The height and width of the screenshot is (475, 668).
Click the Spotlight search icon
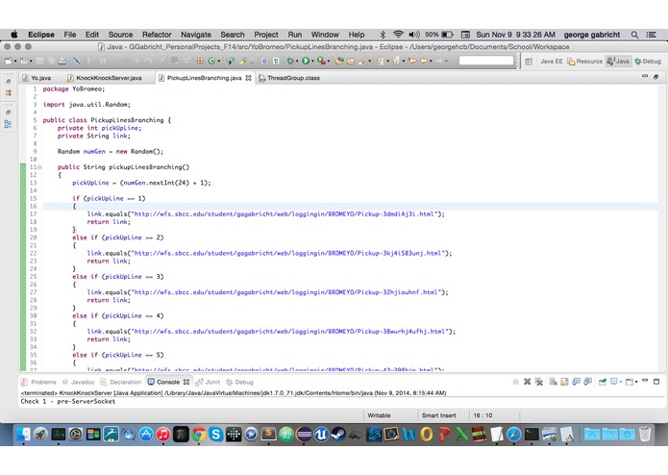[x=634, y=35]
